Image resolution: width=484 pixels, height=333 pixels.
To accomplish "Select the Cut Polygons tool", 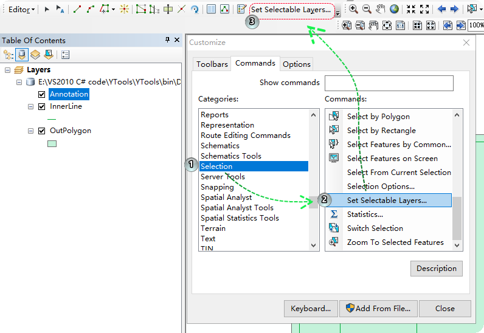I will [x=168, y=9].
